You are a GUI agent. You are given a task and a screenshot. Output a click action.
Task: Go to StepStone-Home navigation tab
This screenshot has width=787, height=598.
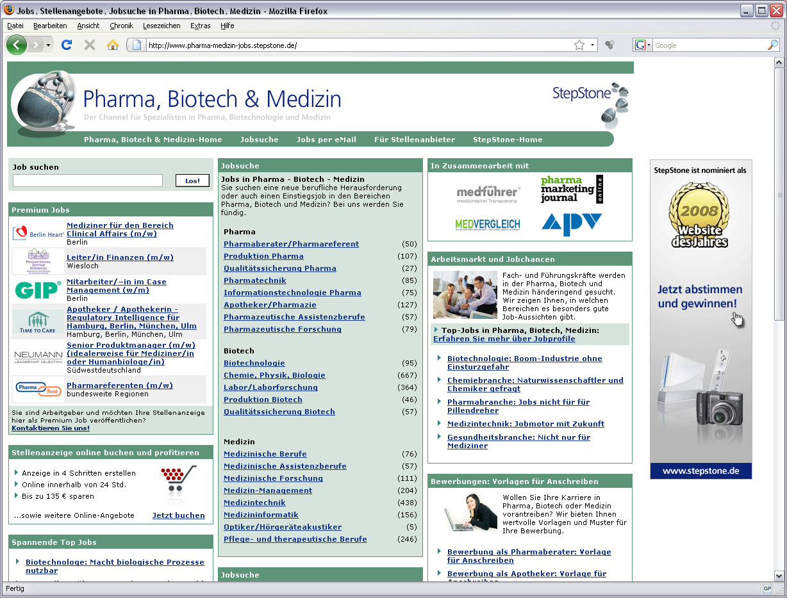508,140
